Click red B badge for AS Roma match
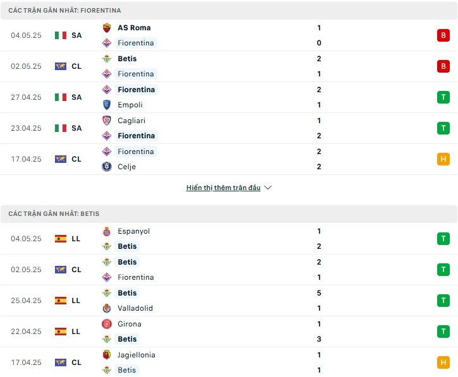 coord(443,35)
